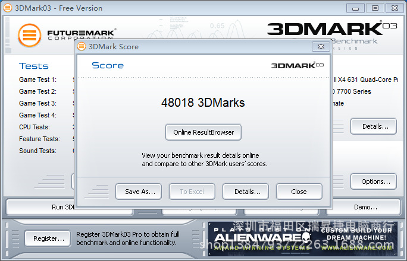This screenshot has height=261, width=407.
Task: Click Close in the score dialog
Action: 299,192
